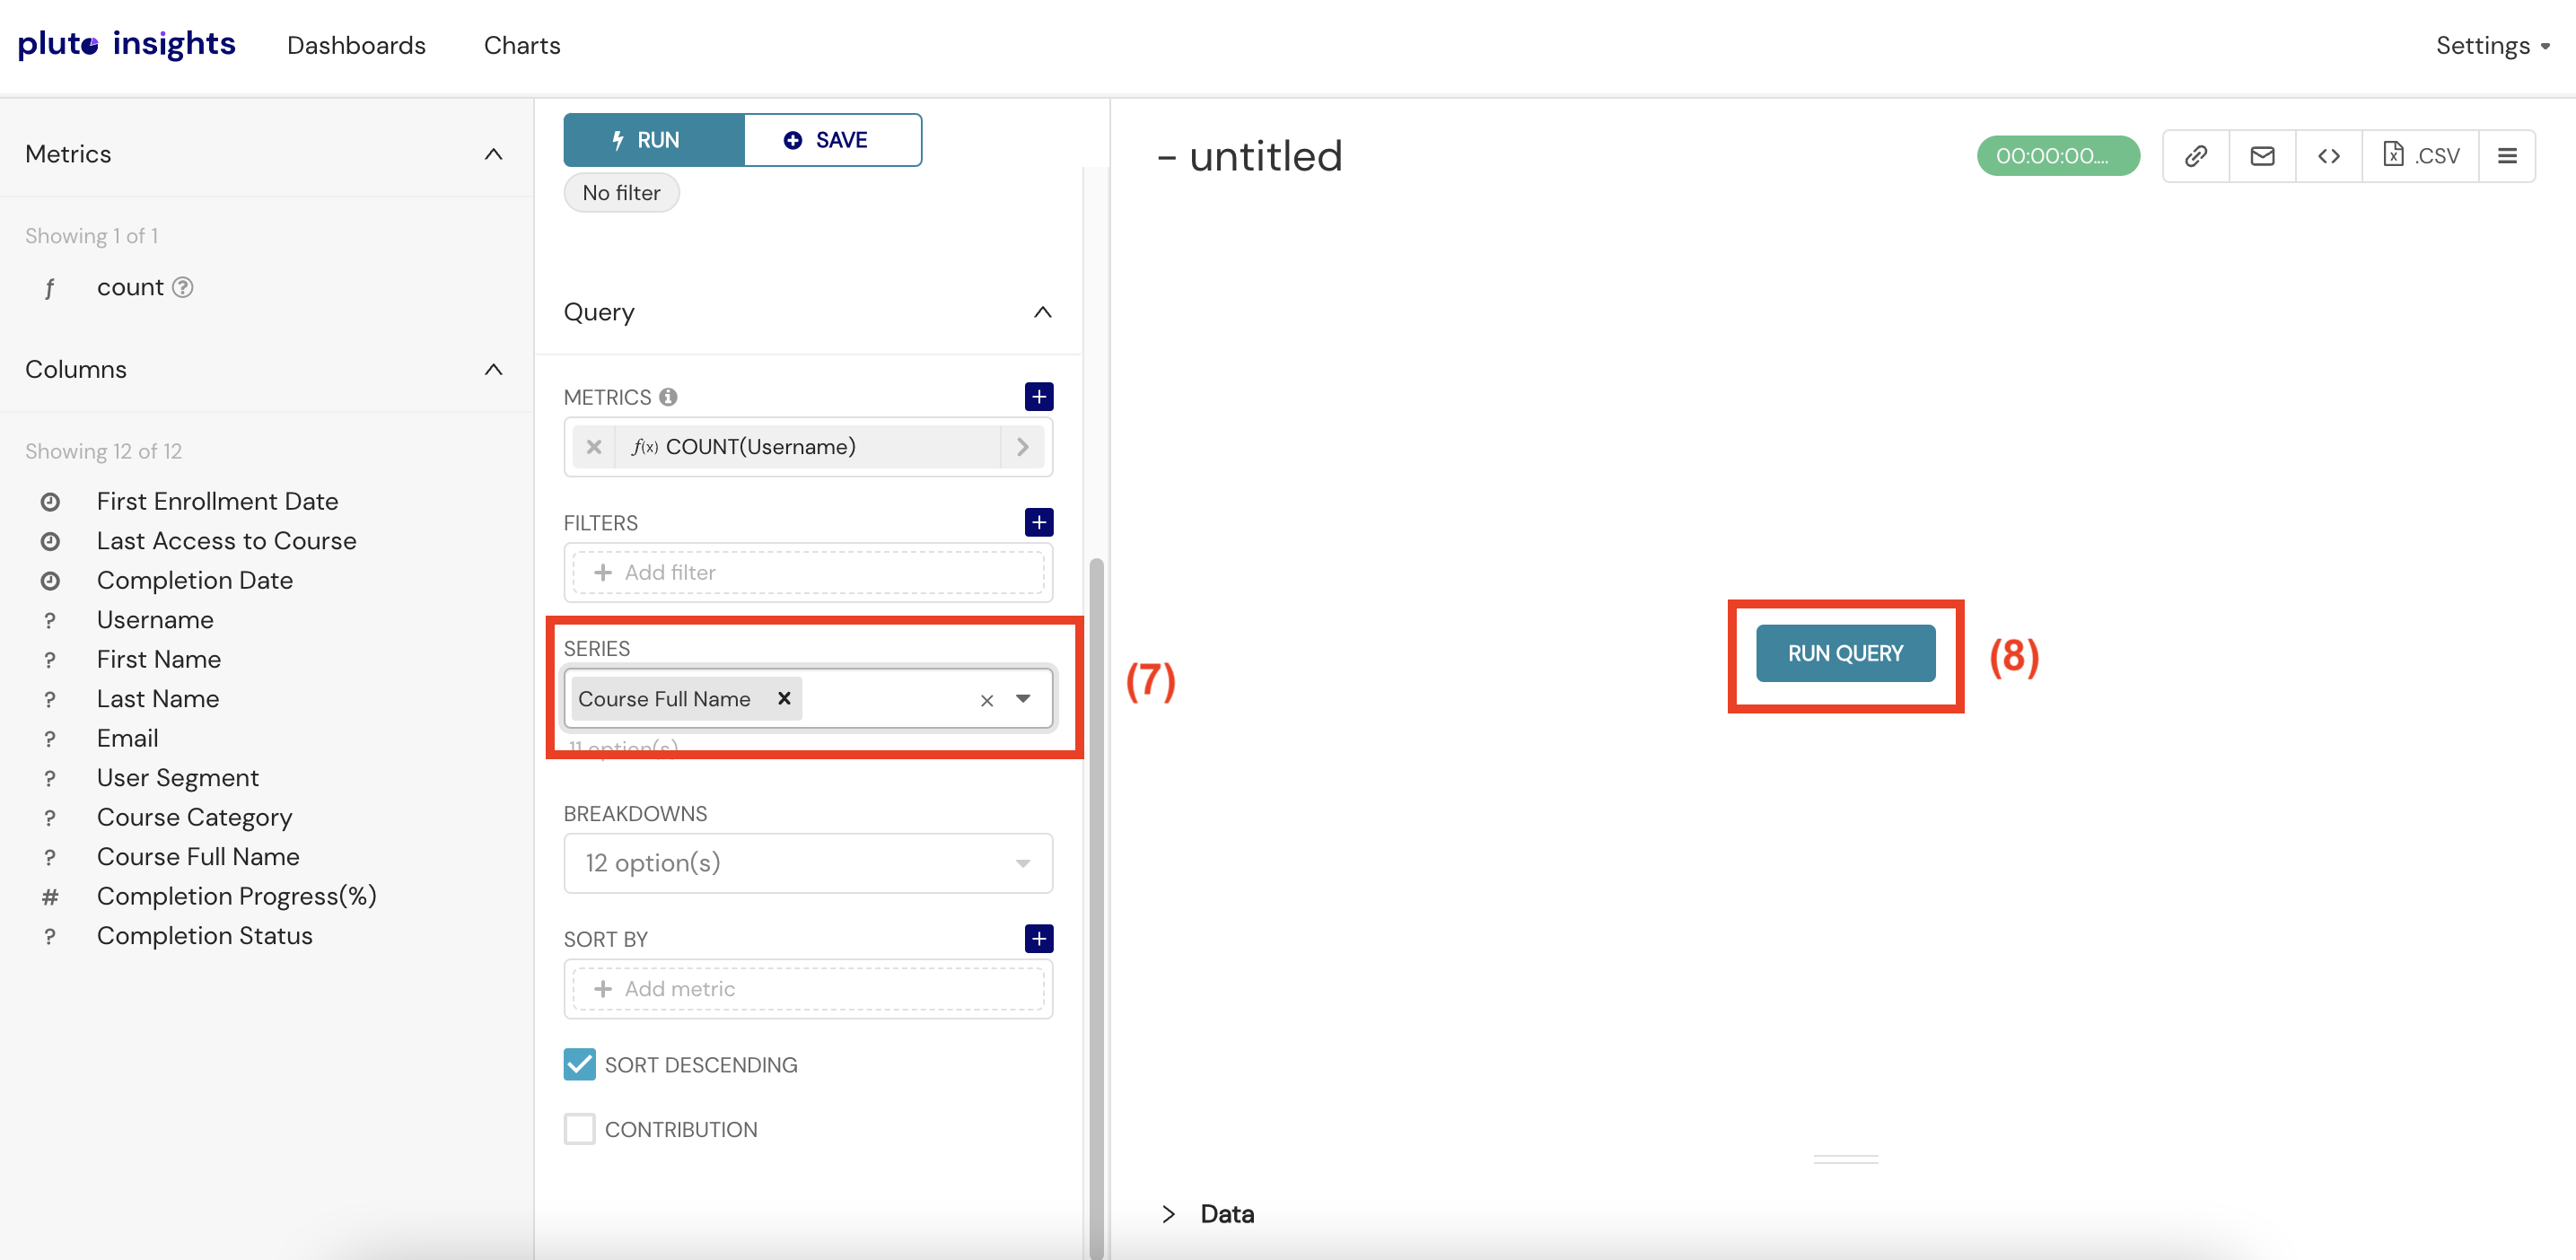Image resolution: width=2576 pixels, height=1260 pixels.
Task: Select the Course Full Name column in the list
Action: [x=198, y=857]
